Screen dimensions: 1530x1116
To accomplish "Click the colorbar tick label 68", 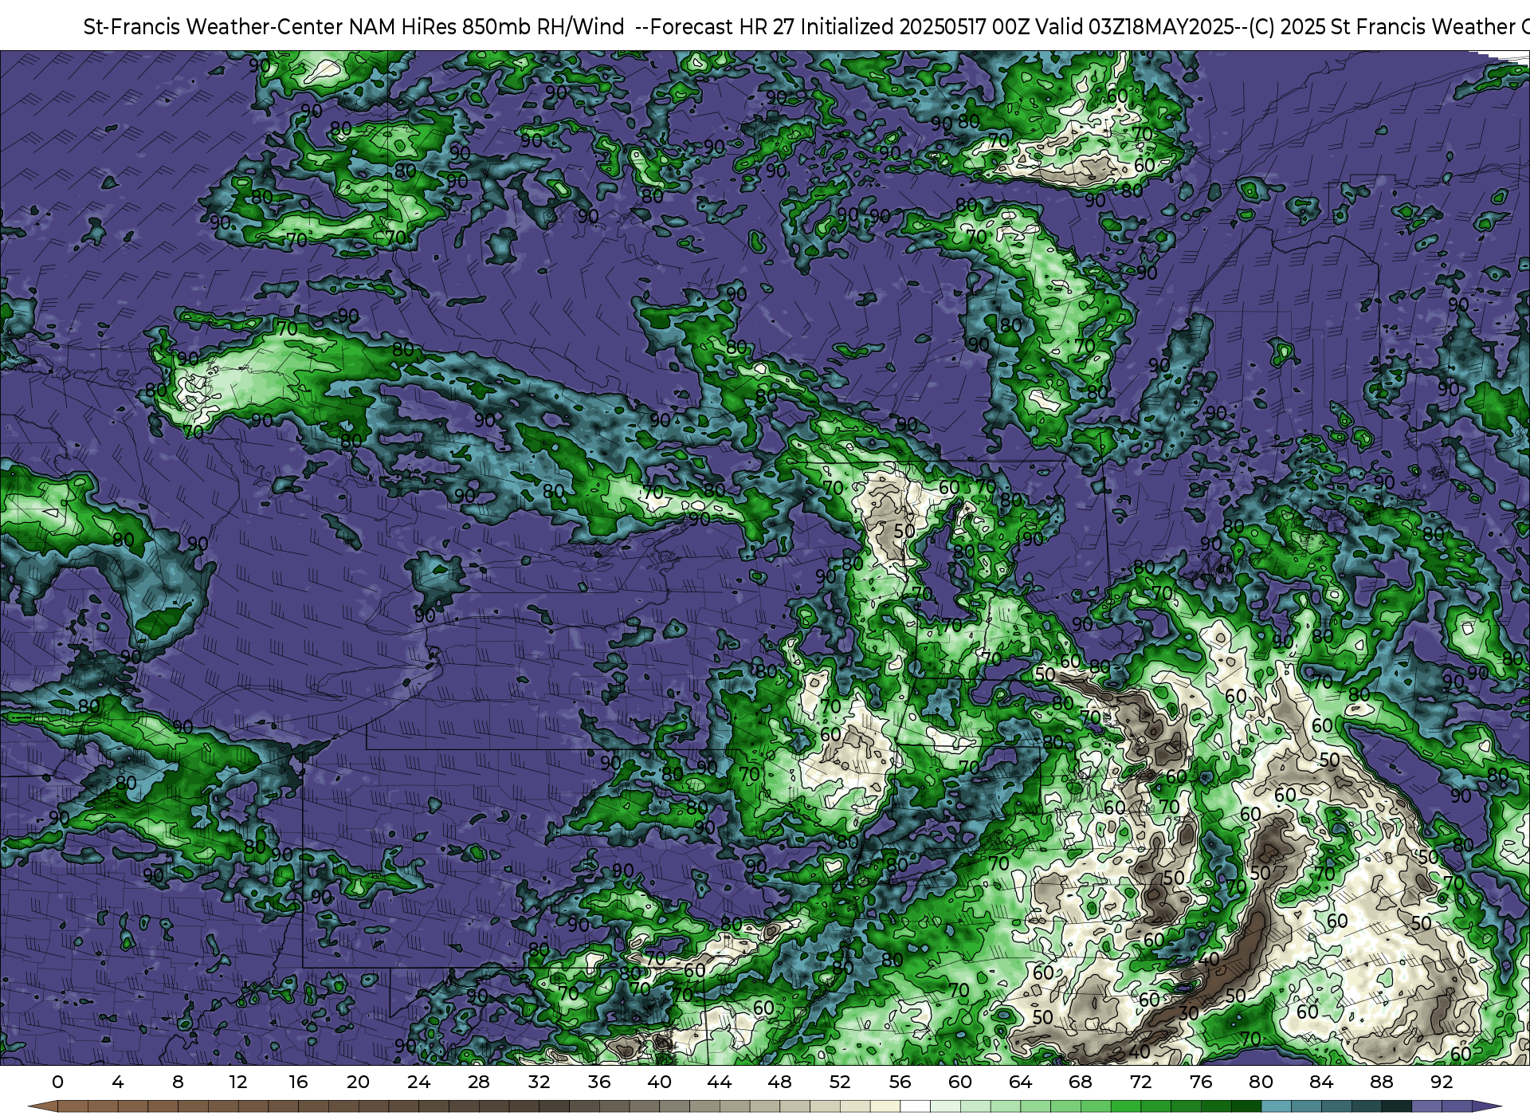I will pos(1081,1082).
